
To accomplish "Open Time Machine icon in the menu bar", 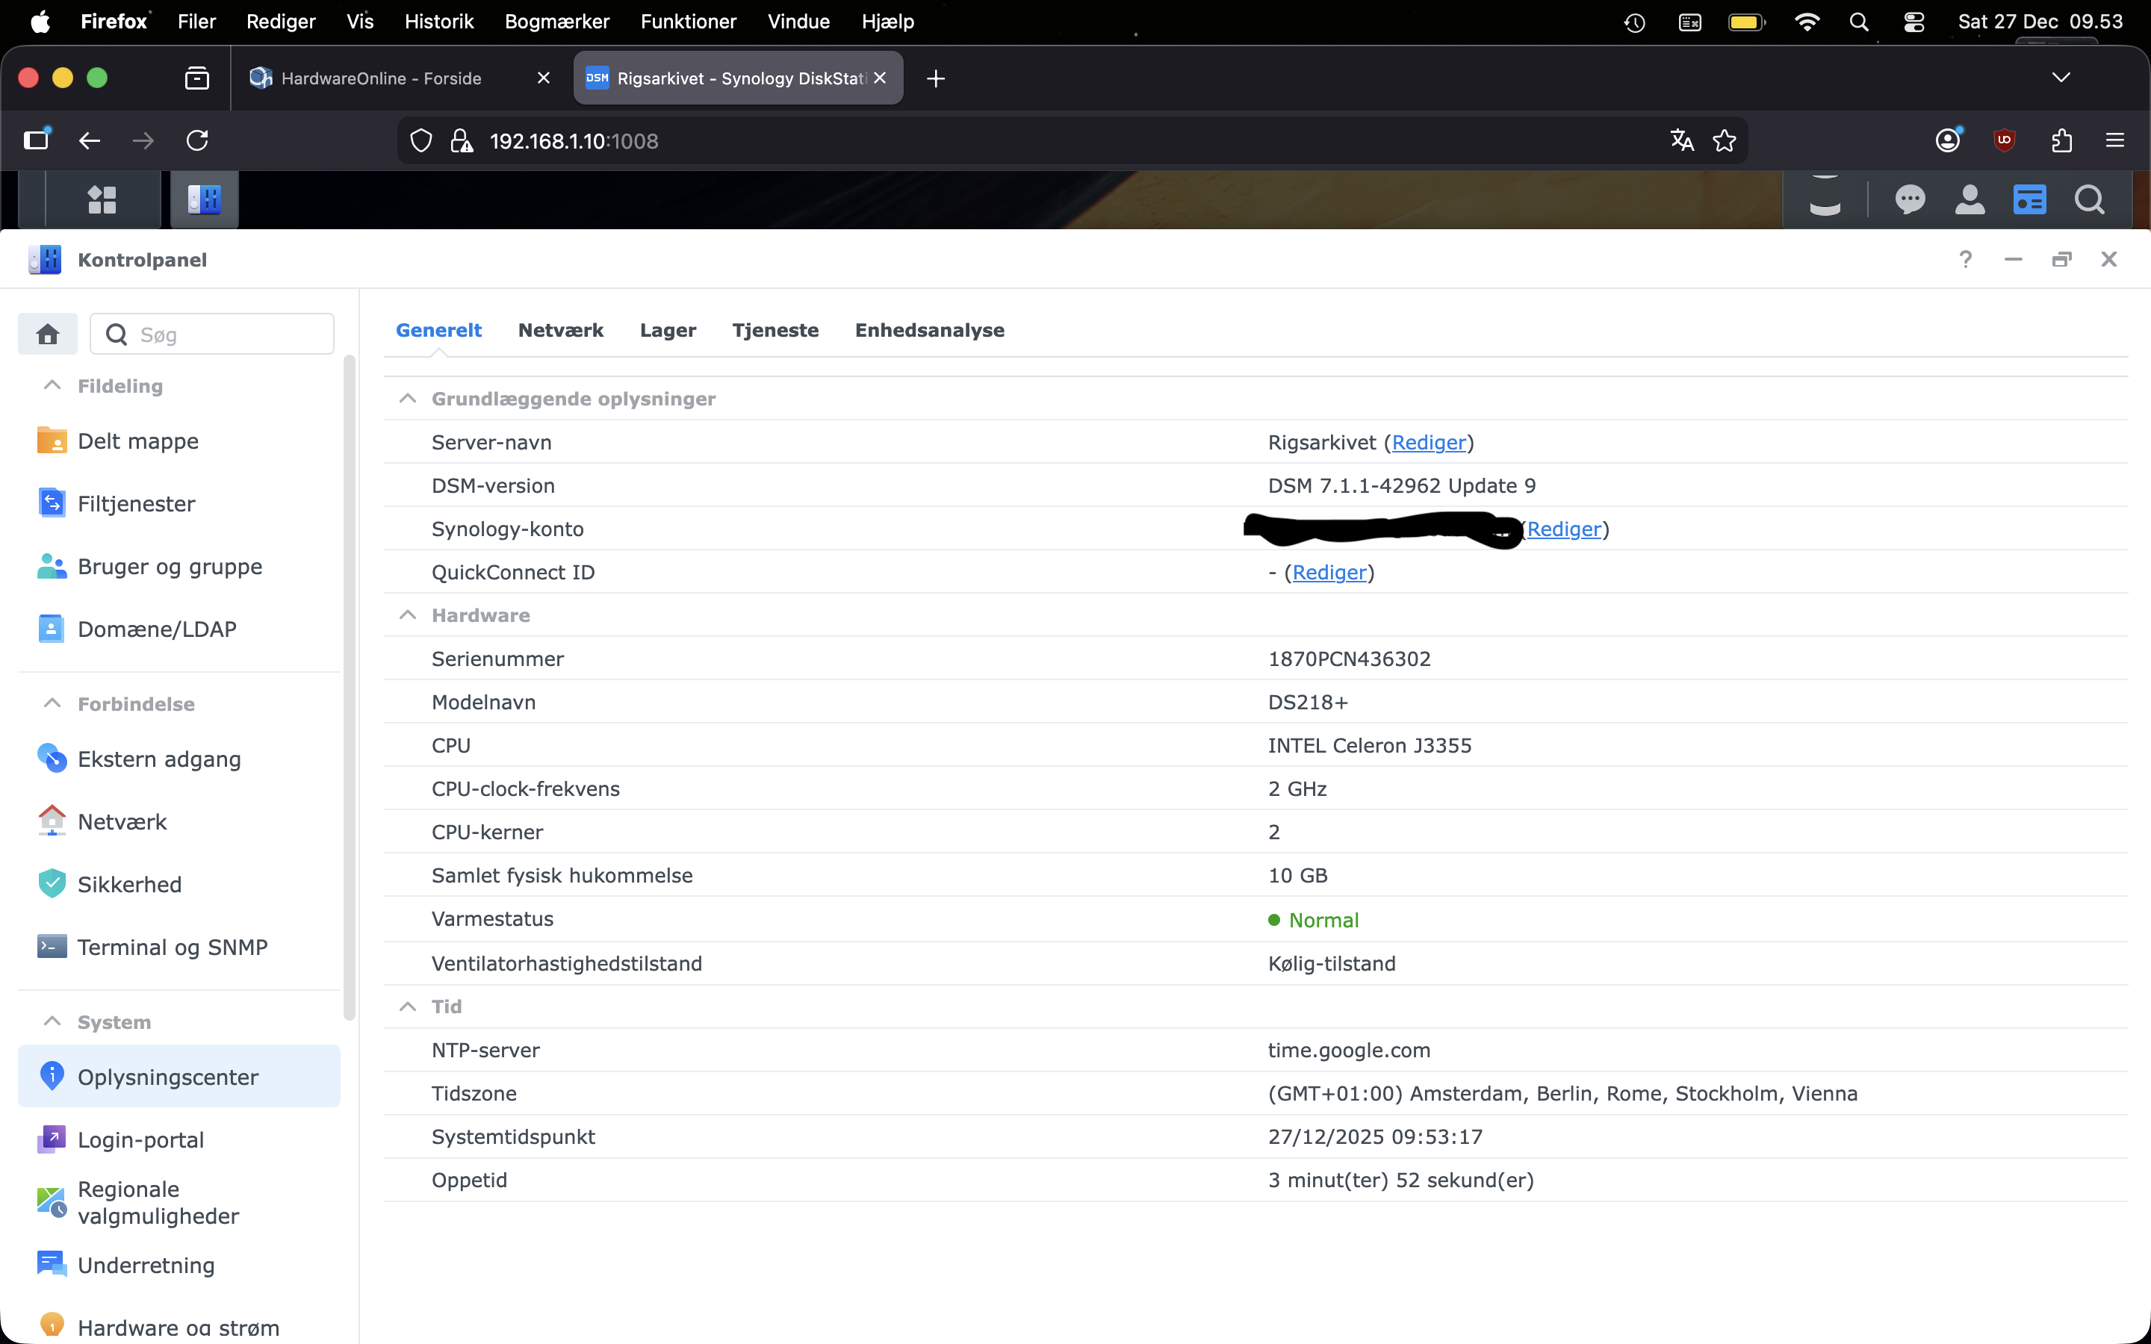I will click(x=1635, y=22).
